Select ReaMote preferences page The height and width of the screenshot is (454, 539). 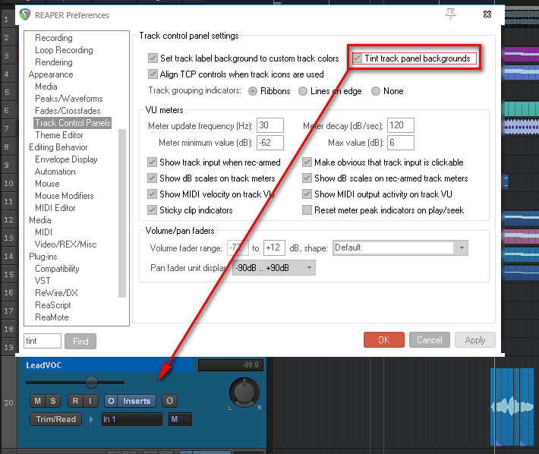coord(52,317)
